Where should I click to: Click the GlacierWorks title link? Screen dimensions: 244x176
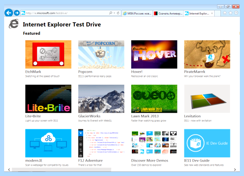[x=89, y=116]
